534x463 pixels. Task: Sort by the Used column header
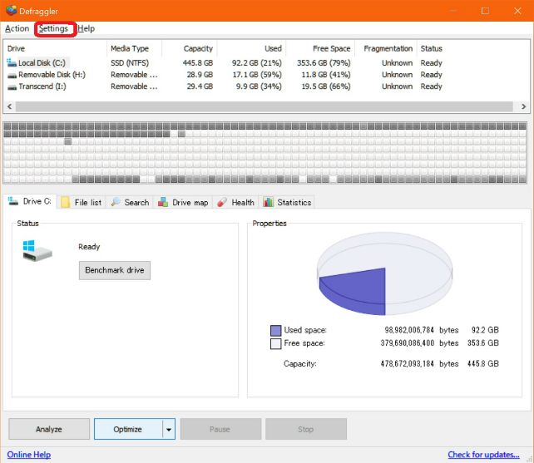tap(252, 48)
